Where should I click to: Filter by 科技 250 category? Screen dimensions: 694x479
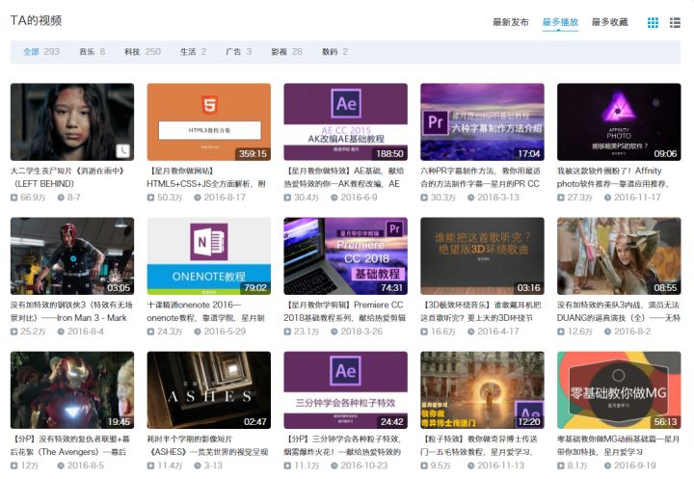tap(143, 52)
